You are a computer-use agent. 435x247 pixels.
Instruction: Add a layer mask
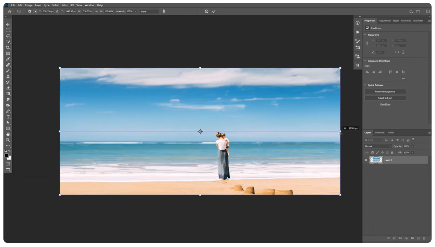pos(400,238)
